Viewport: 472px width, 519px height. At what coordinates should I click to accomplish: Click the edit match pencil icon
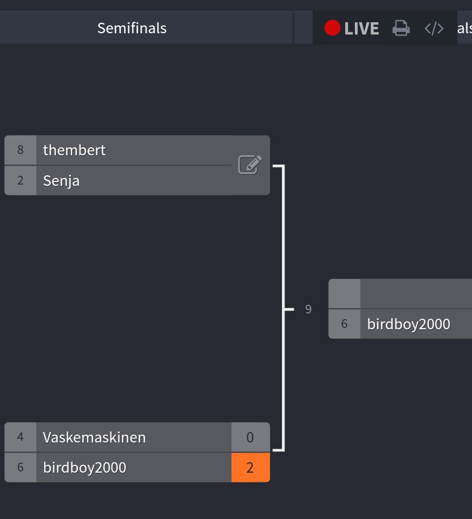pos(250,164)
